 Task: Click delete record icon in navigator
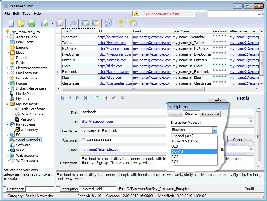(x=105, y=98)
